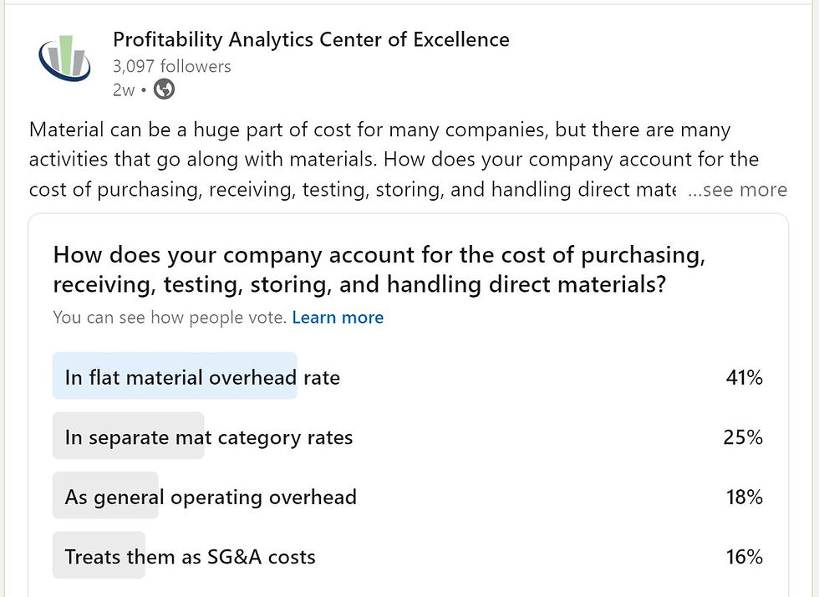Click the 16% poll result value
The height and width of the screenshot is (597, 819).
coord(744,557)
